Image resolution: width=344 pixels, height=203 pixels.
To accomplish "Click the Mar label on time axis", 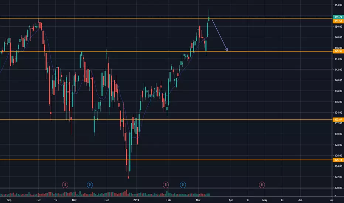I will pyautogui.click(x=198, y=200).
